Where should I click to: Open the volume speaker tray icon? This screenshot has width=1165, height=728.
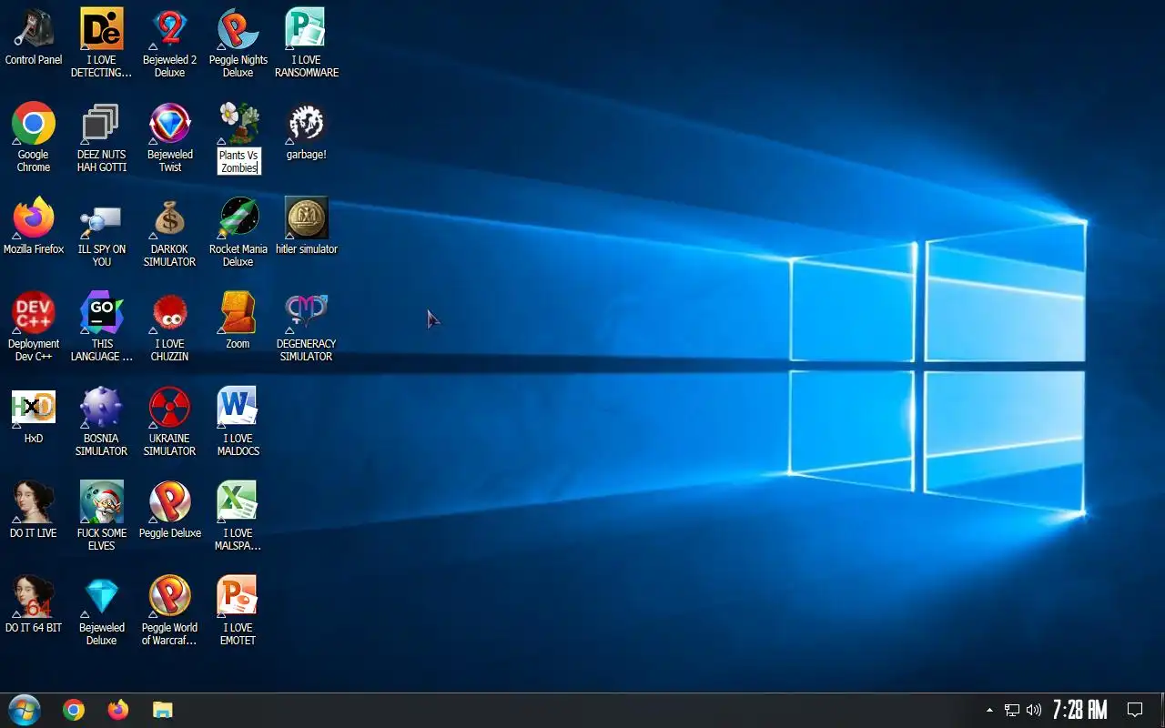(1034, 710)
